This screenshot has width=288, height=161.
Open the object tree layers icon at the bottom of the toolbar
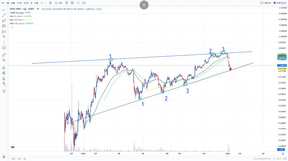click(4, 156)
